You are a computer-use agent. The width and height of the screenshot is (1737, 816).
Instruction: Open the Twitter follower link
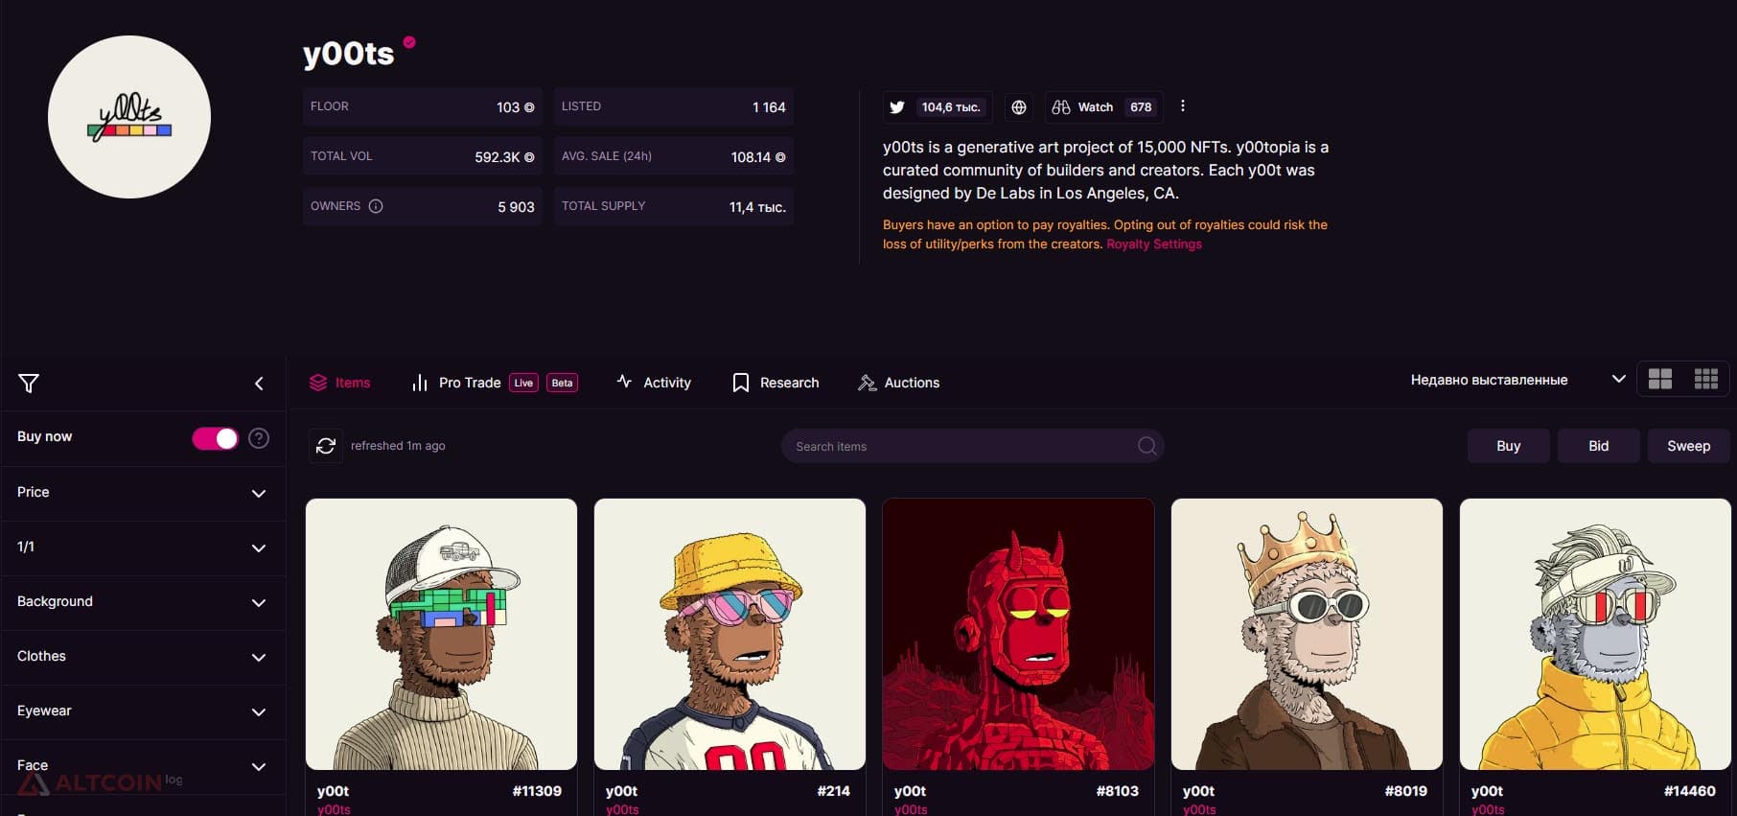(x=936, y=107)
